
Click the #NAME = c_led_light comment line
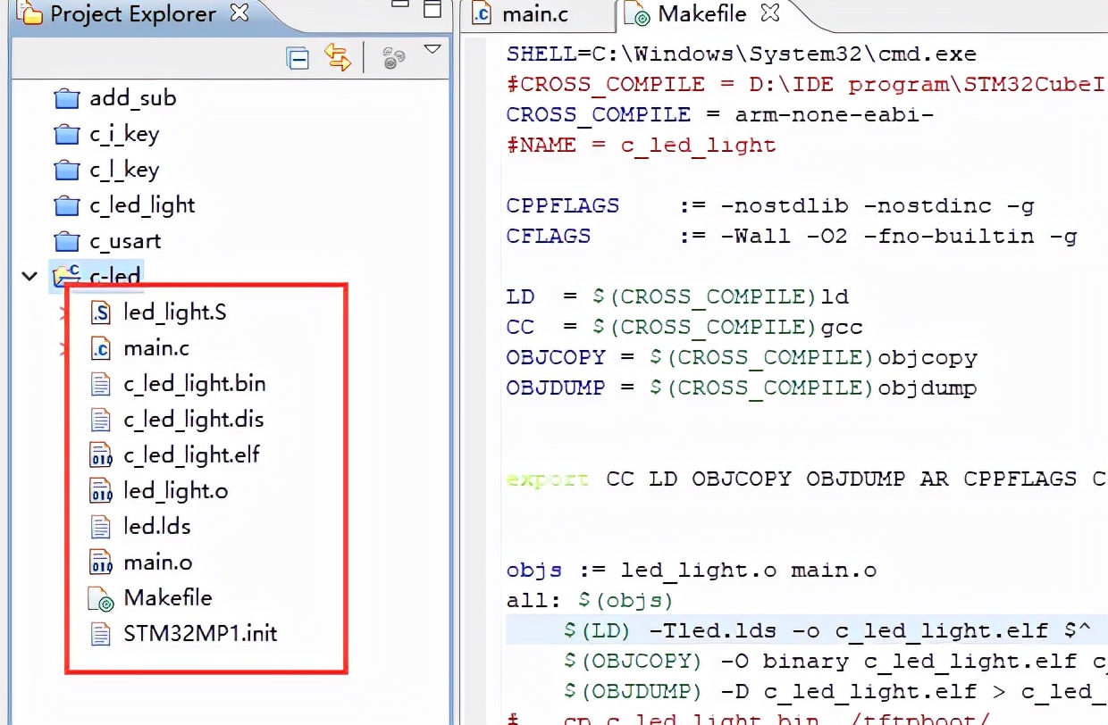(641, 145)
